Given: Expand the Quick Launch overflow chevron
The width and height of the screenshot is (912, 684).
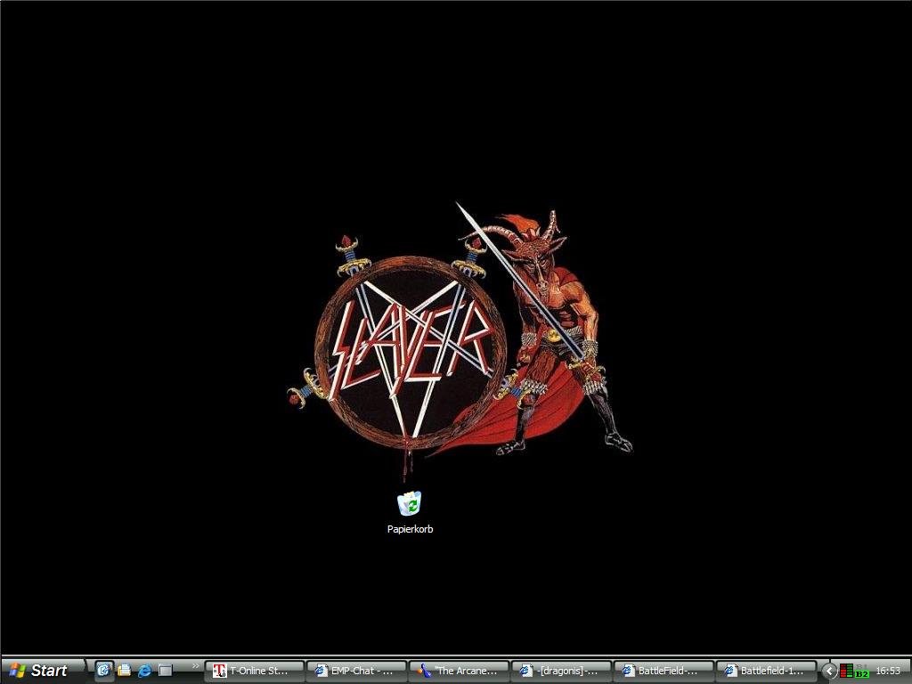Looking at the screenshot, I should click(195, 666).
